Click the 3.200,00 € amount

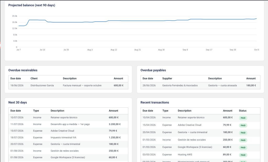point(115,124)
